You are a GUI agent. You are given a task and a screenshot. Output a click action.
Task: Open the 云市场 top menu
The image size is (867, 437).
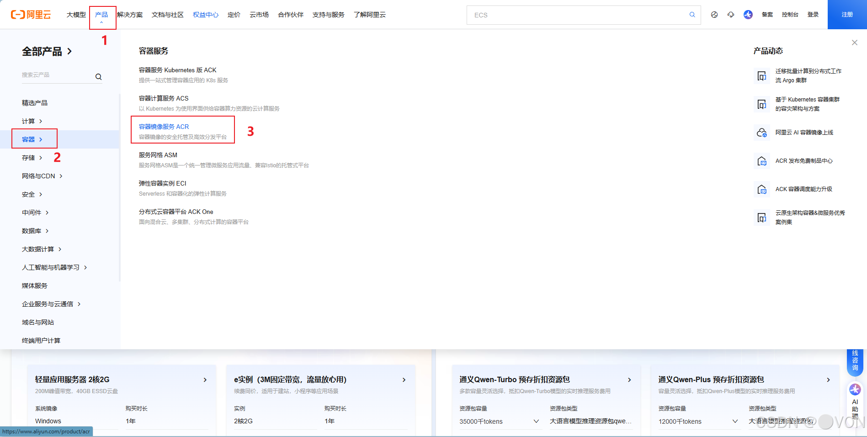coord(259,15)
